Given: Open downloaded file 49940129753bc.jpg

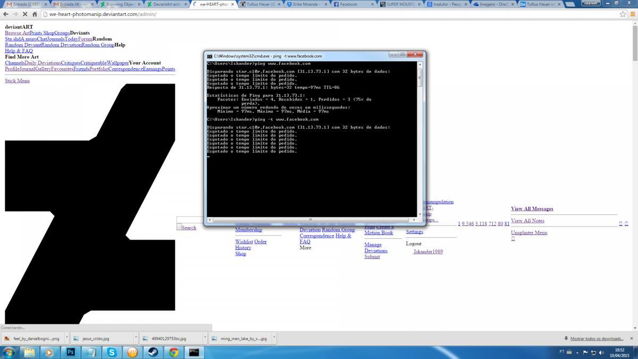Looking at the screenshot, I should pyautogui.click(x=170, y=338).
